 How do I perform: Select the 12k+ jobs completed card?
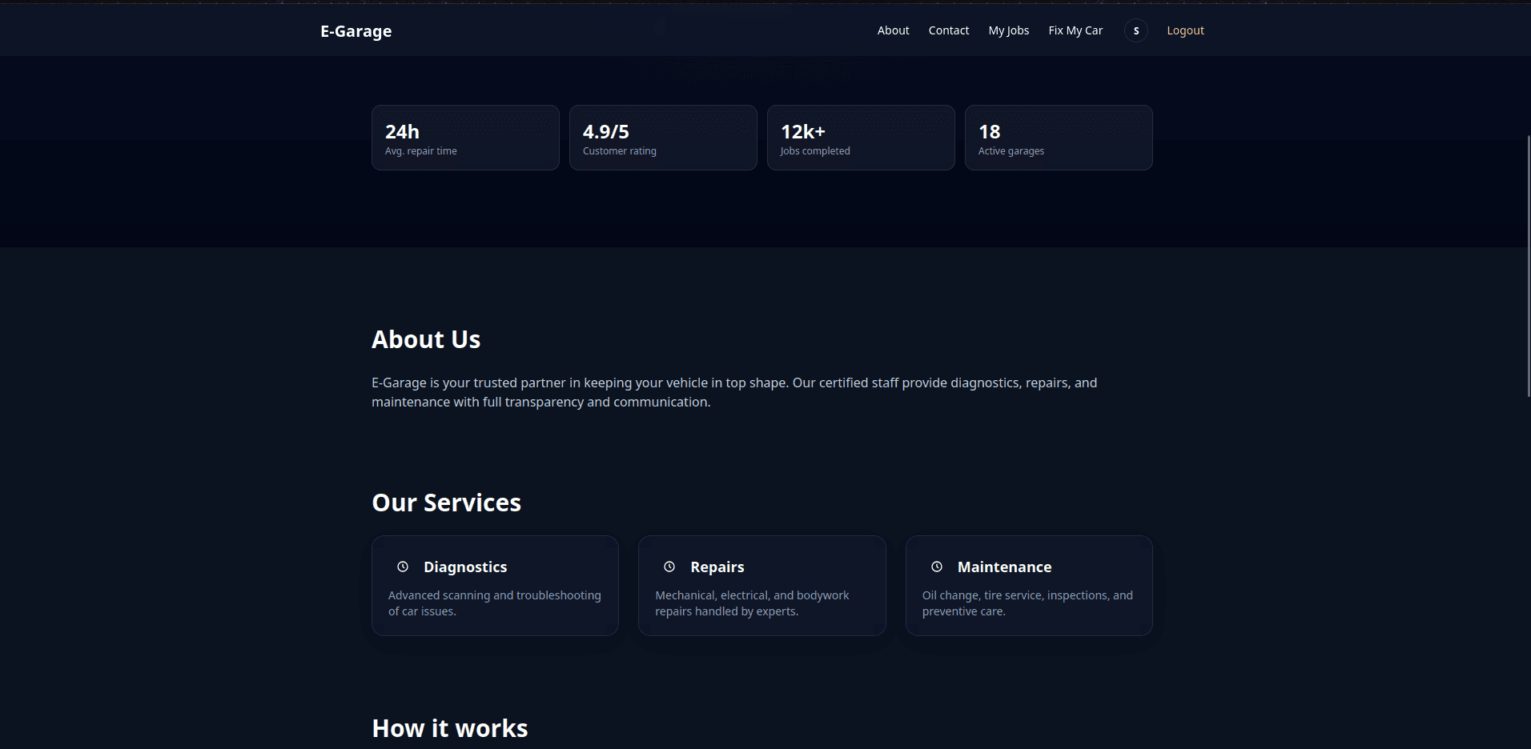click(x=861, y=138)
